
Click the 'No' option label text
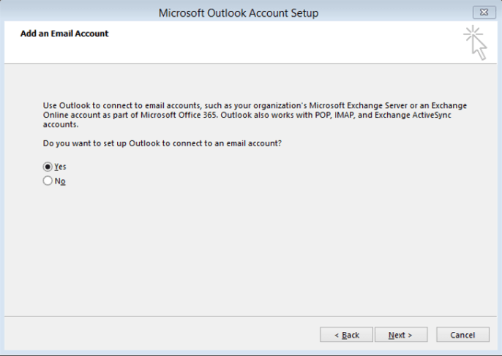(x=60, y=181)
